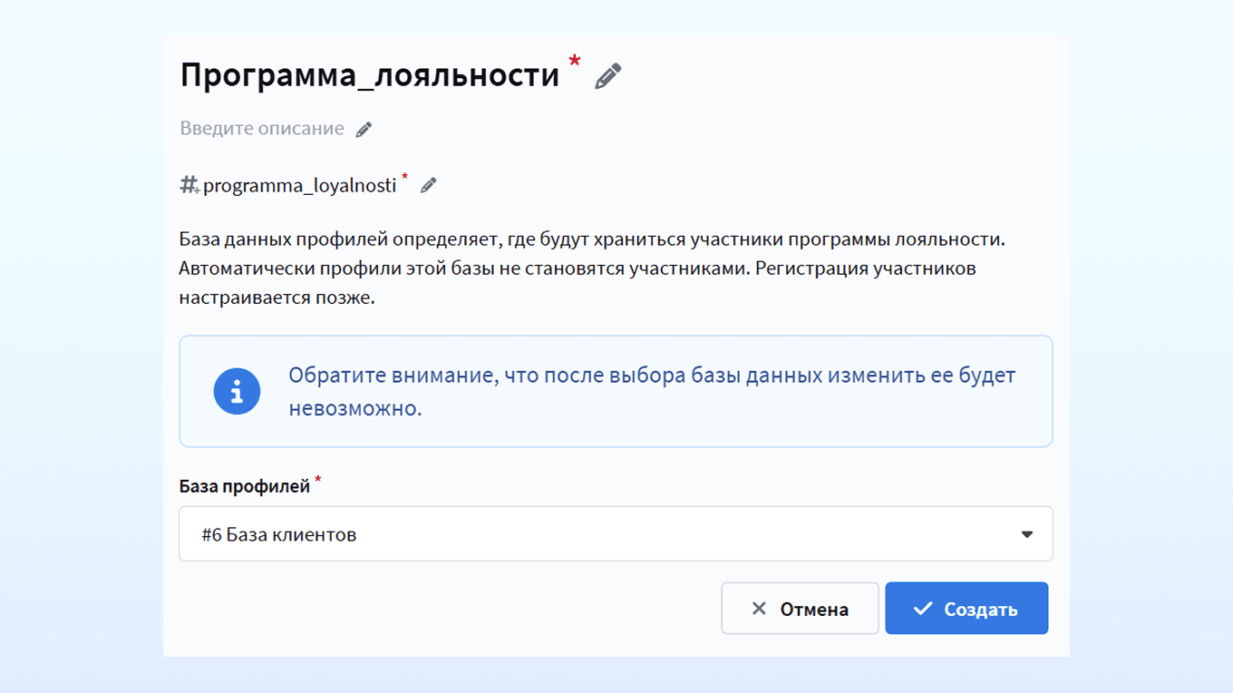The width and height of the screenshot is (1233, 693).
Task: Click the База данных профилей description paragraph
Action: (x=593, y=269)
